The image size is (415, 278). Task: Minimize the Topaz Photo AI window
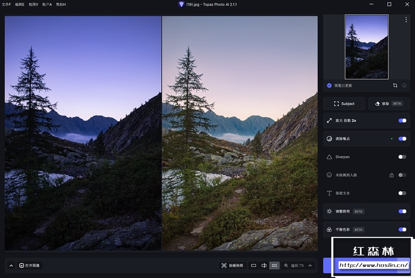point(371,4)
